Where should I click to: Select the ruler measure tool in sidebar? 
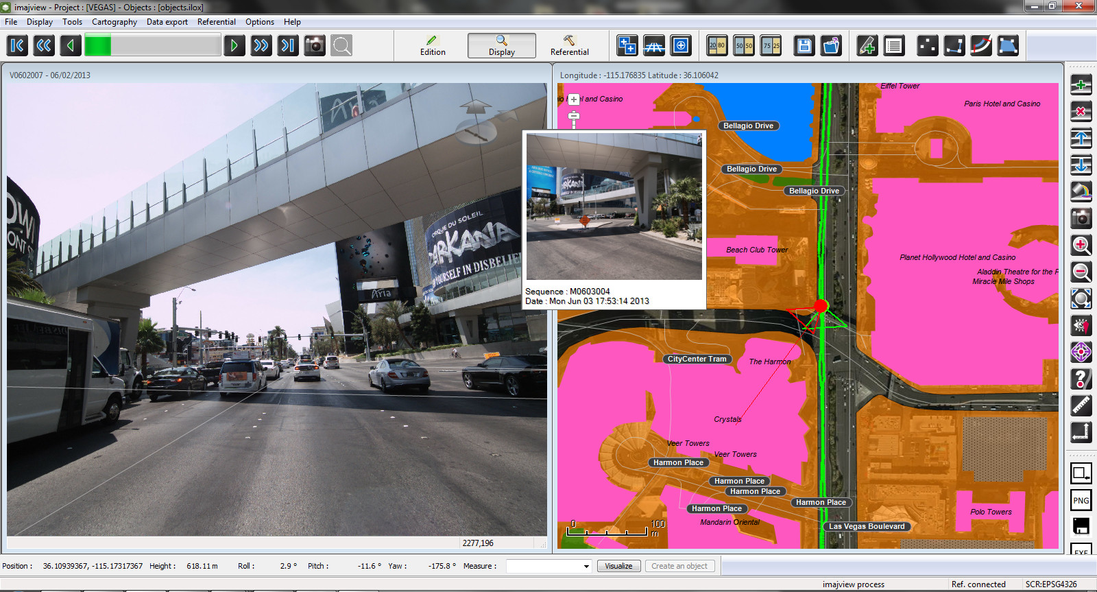[x=1081, y=406]
